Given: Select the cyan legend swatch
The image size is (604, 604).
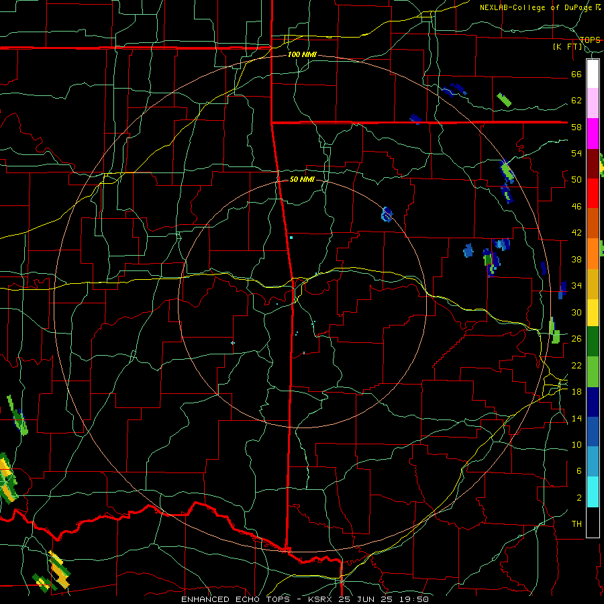Looking at the screenshot, I should point(593,492).
